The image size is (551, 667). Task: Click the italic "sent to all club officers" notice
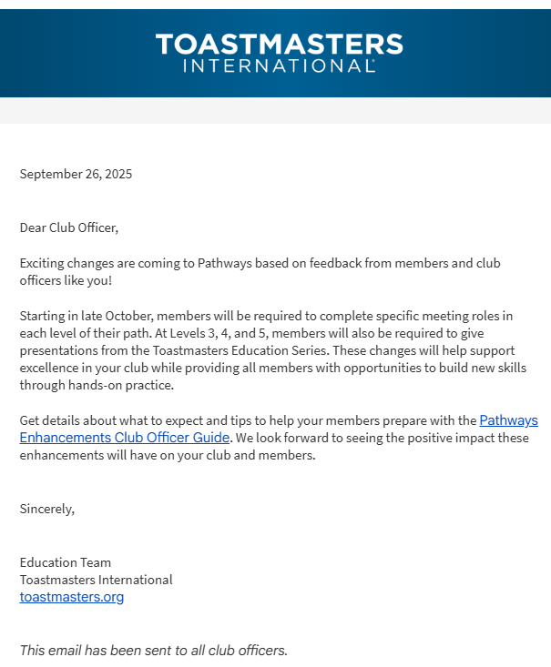tap(154, 650)
